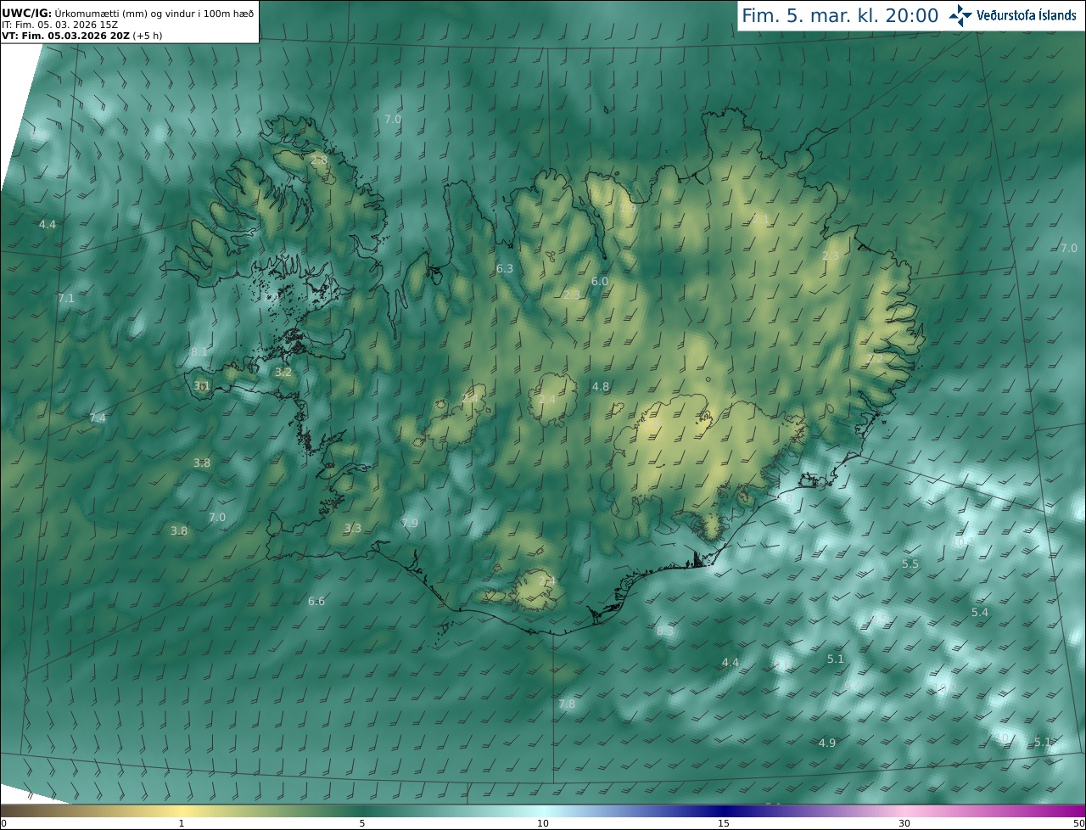Click the 3.3 value on the map

click(353, 529)
